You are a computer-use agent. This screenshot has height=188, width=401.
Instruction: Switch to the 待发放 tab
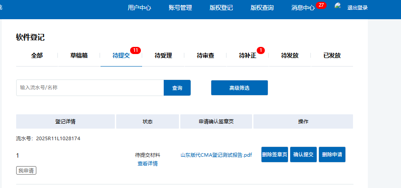(x=290, y=56)
